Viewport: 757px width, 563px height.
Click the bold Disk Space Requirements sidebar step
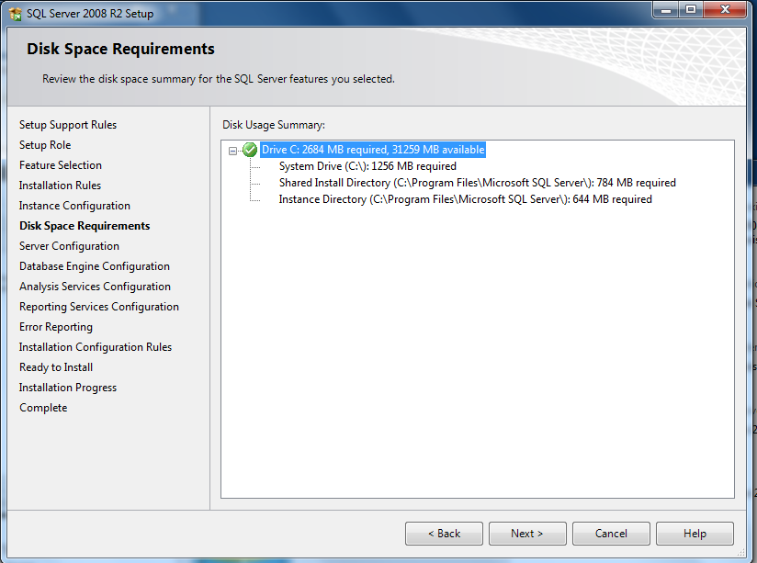point(85,226)
